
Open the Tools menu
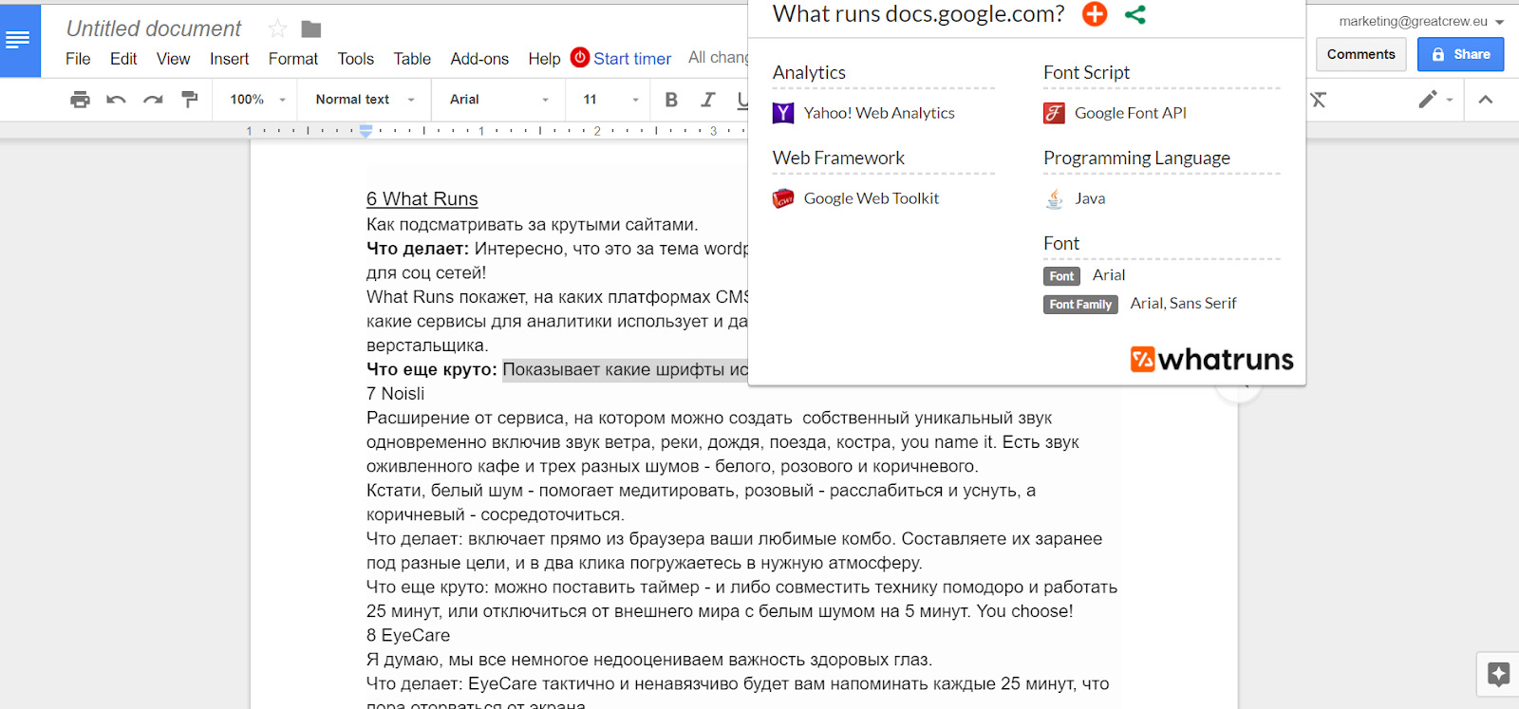click(356, 59)
